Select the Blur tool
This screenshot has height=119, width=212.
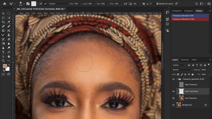point(9,43)
